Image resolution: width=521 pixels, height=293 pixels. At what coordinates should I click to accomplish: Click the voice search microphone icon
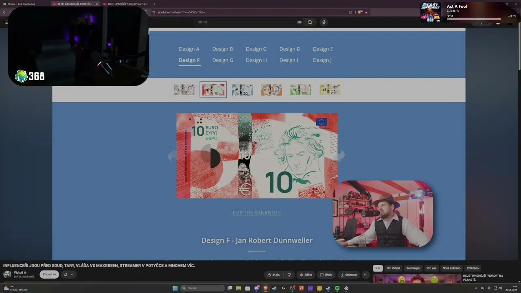324,22
